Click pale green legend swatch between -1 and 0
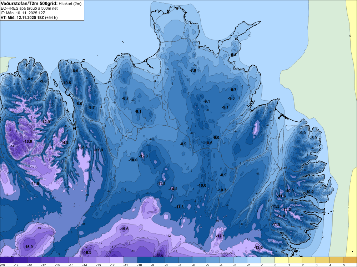 click(x=268, y=260)
